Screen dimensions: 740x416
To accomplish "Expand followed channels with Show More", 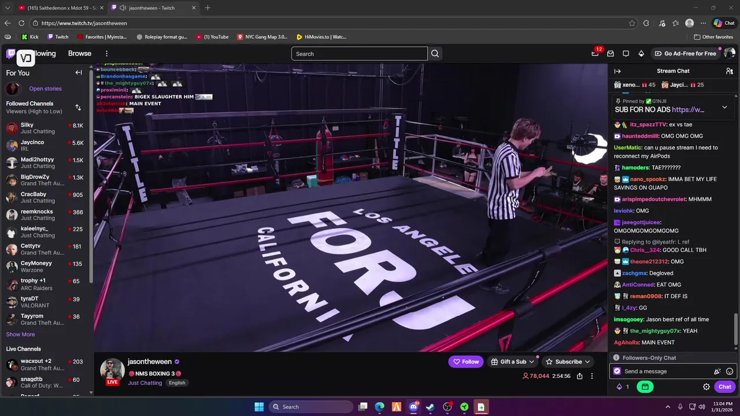I will (x=20, y=335).
